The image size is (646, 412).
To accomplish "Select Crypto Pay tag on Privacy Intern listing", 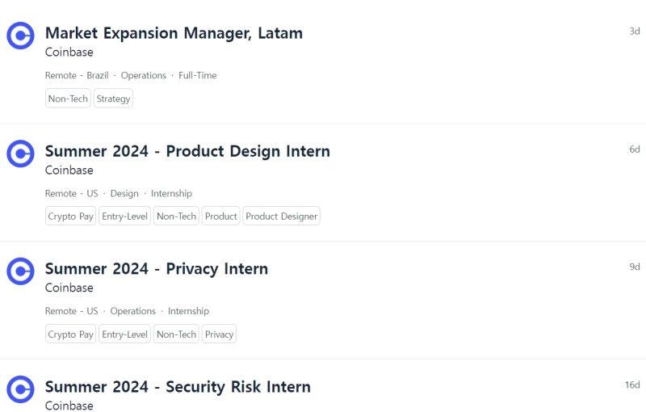I will click(x=71, y=334).
